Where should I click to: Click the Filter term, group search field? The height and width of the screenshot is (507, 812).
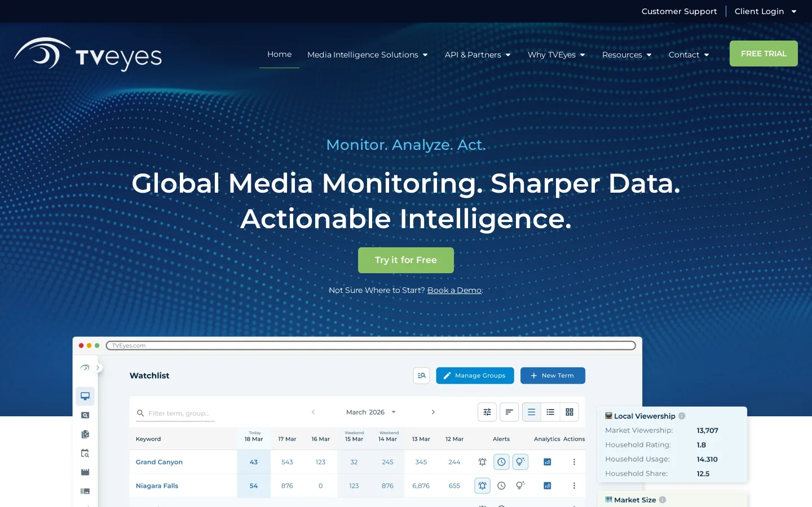pyautogui.click(x=176, y=413)
